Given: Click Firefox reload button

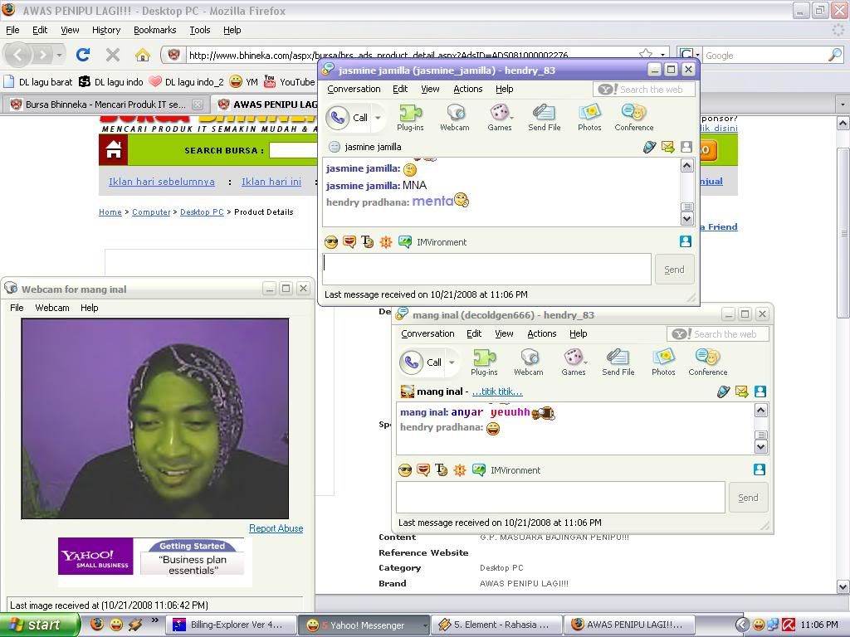Looking at the screenshot, I should [x=83, y=54].
